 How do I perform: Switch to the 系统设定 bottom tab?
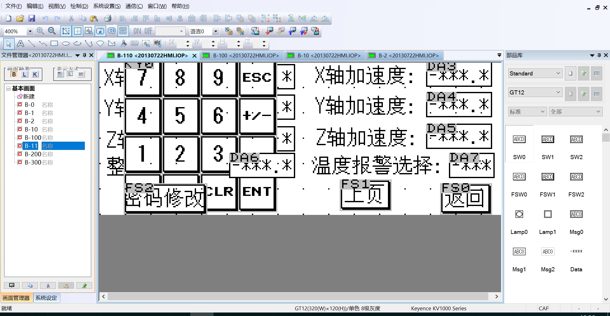[x=46, y=298]
